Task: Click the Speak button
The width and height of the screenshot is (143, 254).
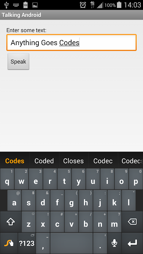Action: coord(18,62)
